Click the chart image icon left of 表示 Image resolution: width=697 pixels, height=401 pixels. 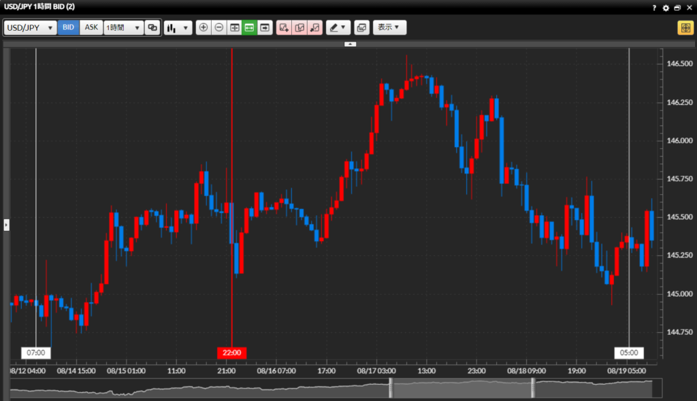click(361, 28)
